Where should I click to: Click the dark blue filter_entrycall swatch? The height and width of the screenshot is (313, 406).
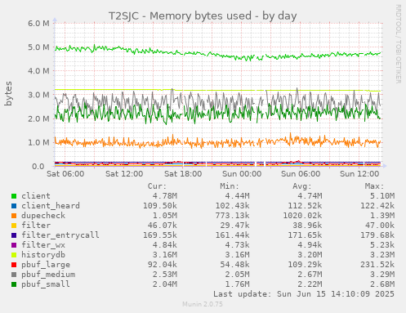coord(14,235)
